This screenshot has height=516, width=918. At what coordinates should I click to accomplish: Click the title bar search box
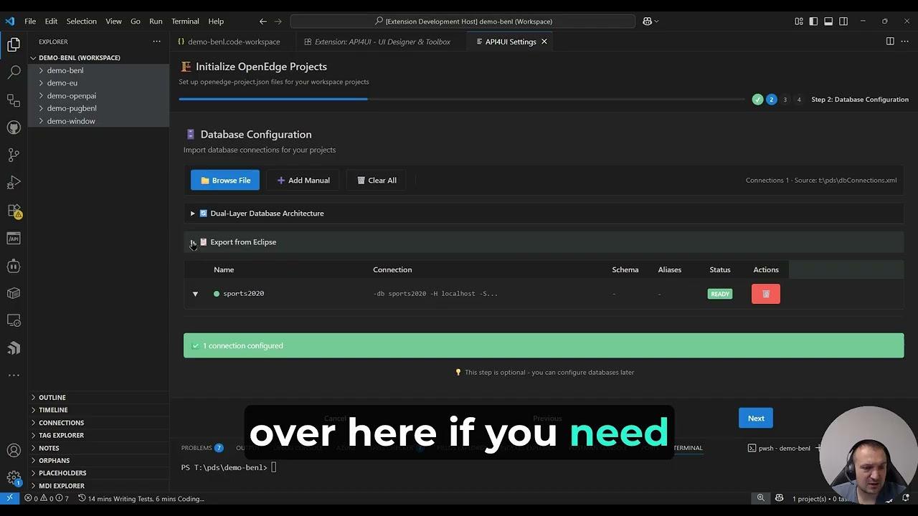tap(463, 21)
